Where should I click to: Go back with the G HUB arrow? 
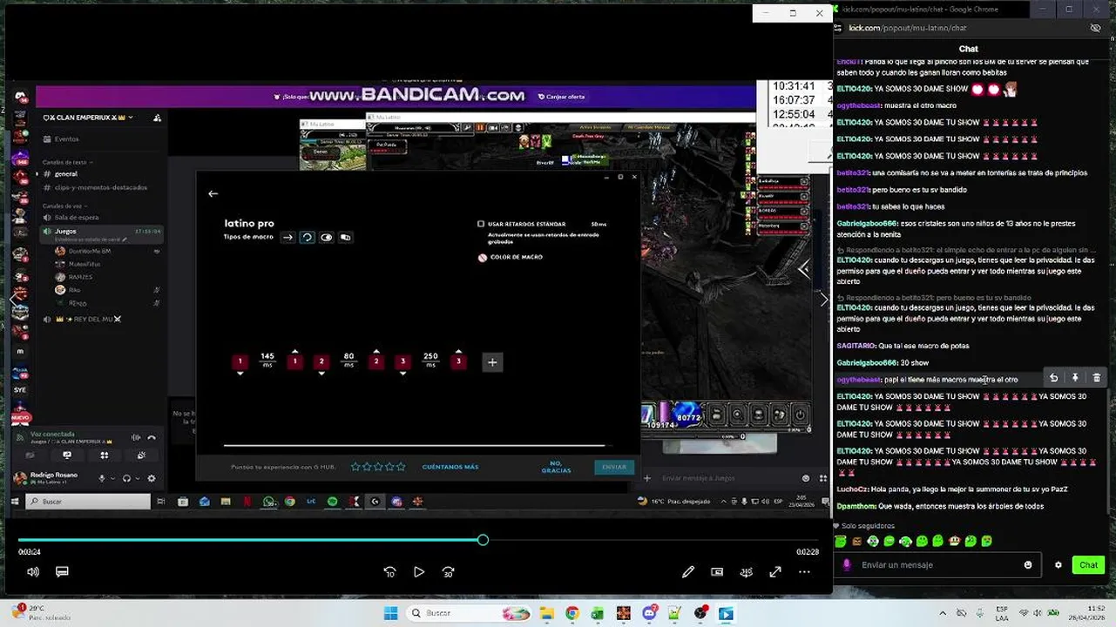coord(213,193)
